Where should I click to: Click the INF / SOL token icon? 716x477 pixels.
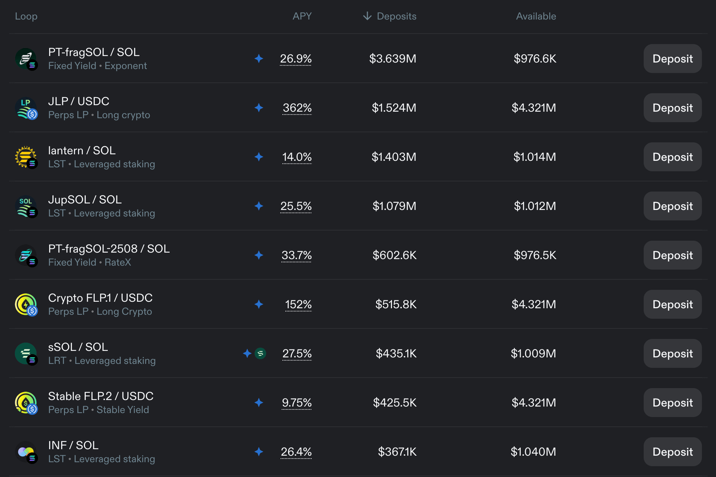tap(26, 452)
